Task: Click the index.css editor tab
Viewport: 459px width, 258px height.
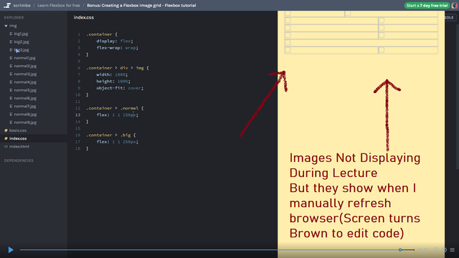Action: tap(84, 17)
